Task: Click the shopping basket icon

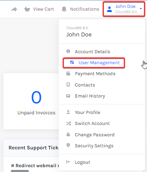Action: click(x=27, y=9)
